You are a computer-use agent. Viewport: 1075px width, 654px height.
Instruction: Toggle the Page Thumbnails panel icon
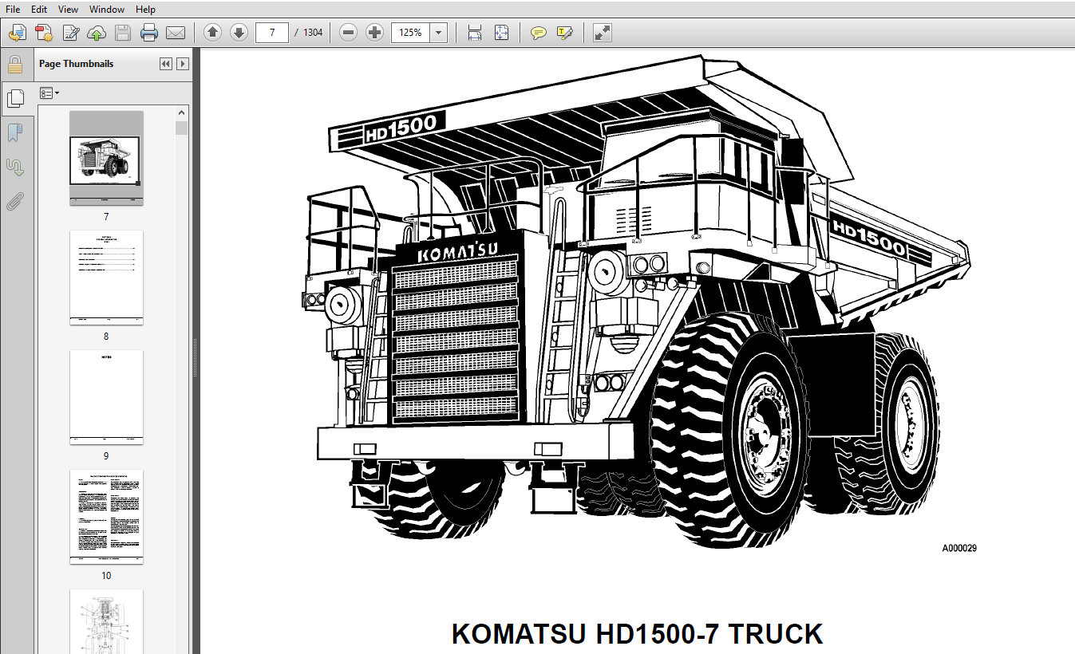[15, 98]
